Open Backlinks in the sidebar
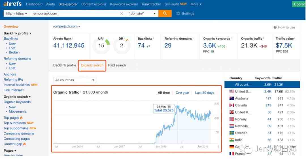 [x=11, y=38]
